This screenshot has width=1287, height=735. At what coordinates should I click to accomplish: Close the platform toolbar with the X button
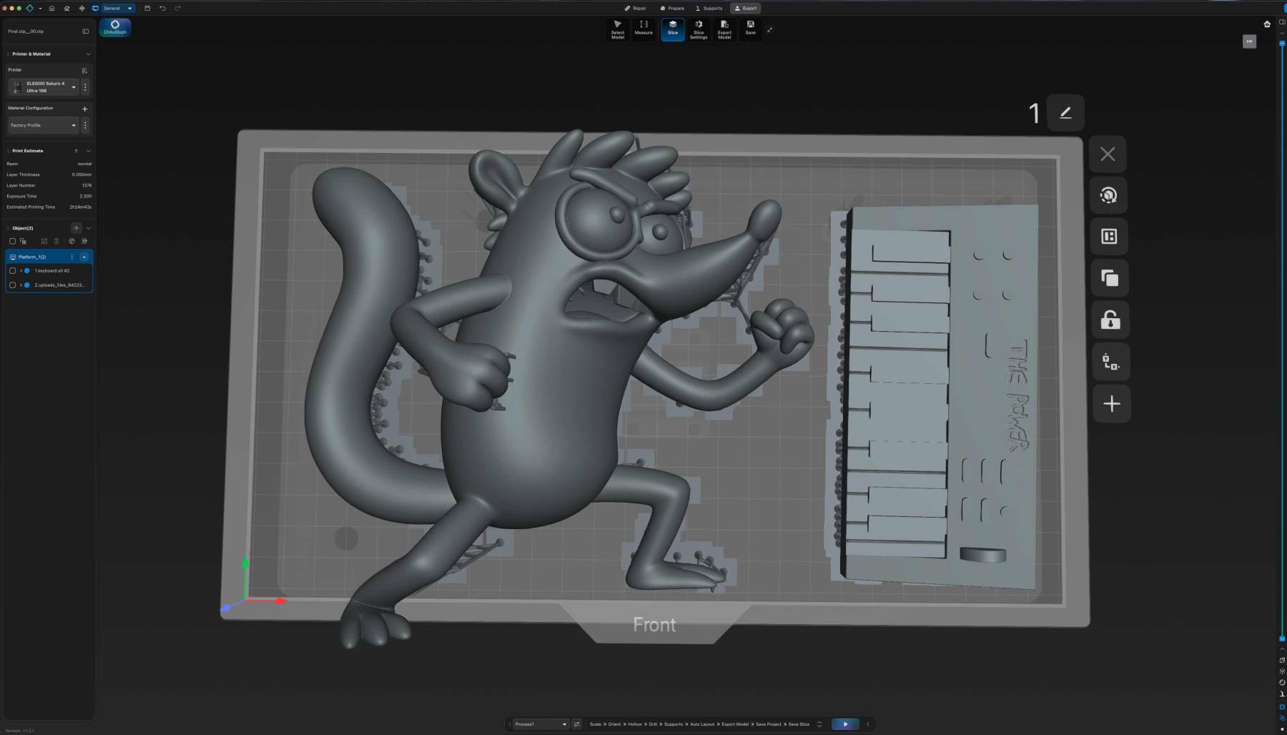pyautogui.click(x=1108, y=154)
